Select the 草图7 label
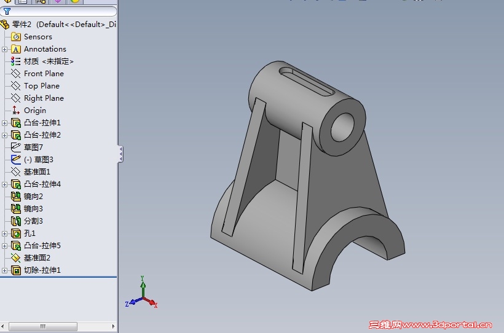 [x=33, y=147]
